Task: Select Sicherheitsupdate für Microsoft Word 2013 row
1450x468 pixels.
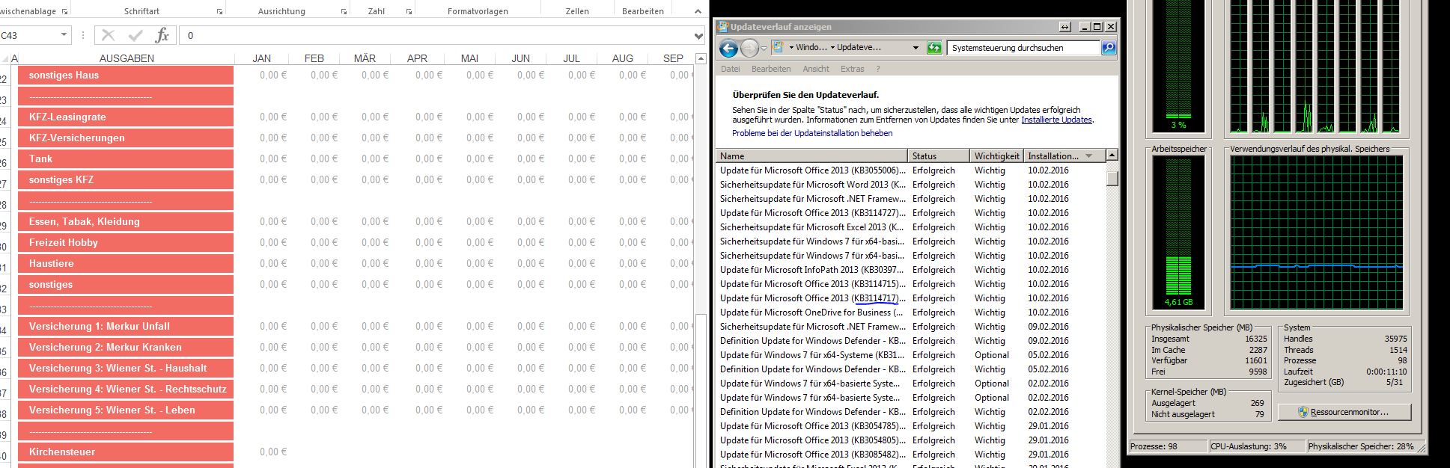Action: (910, 185)
